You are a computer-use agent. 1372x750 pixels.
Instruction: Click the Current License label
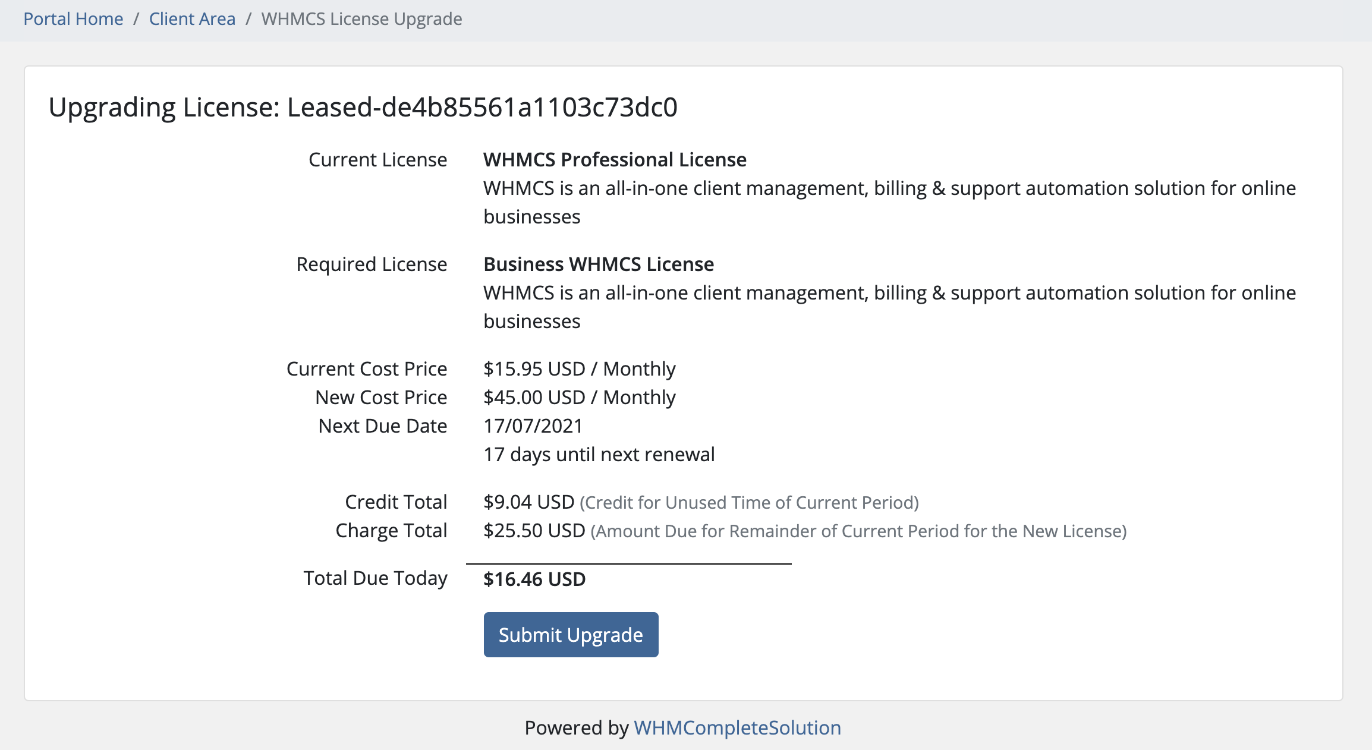click(x=378, y=160)
